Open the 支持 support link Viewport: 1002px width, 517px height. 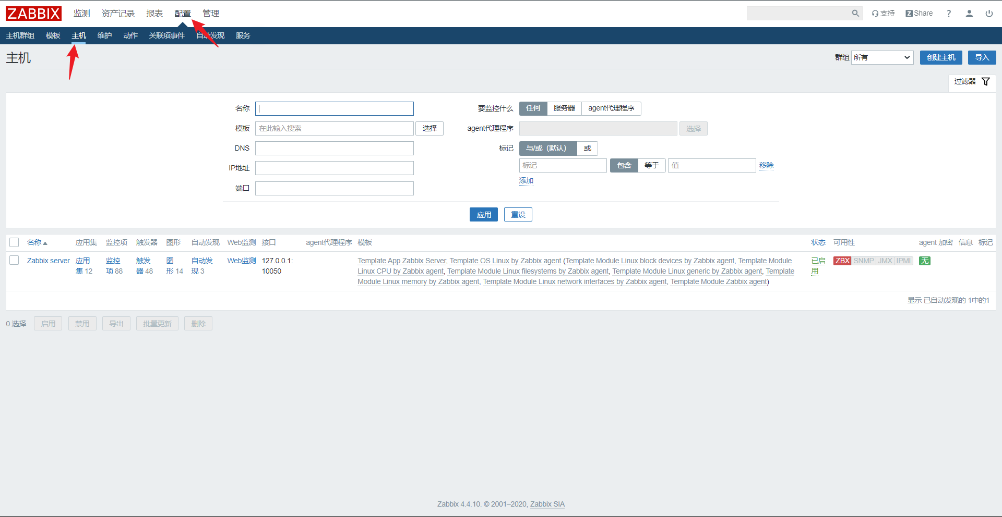tap(883, 14)
